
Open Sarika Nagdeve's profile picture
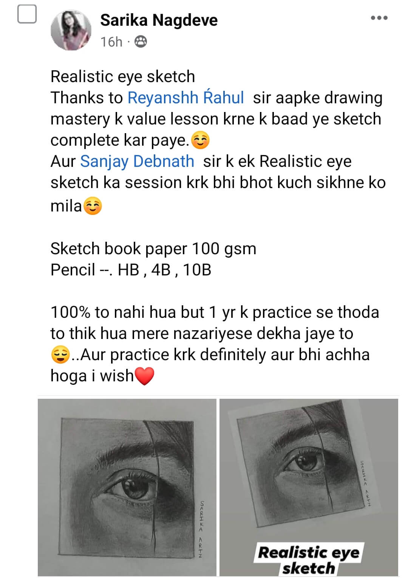[x=71, y=30]
